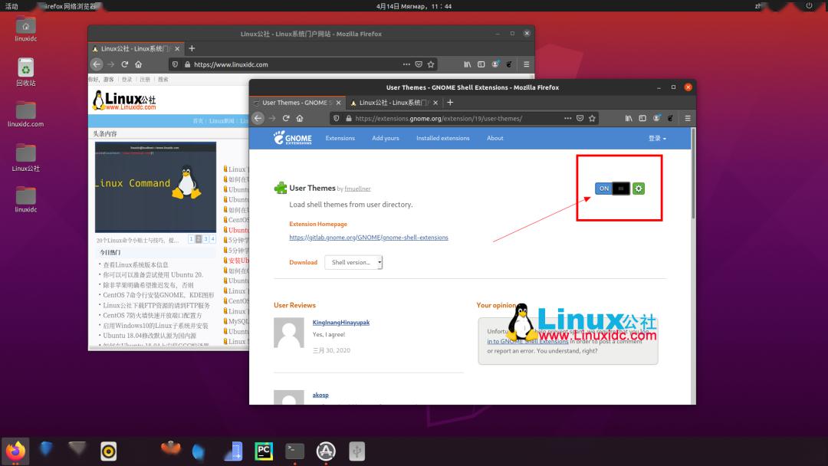Open the Extensions menu item
828x466 pixels.
pyautogui.click(x=340, y=138)
